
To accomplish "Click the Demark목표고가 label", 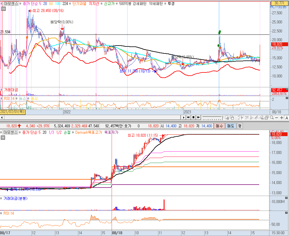I will click(x=89, y=132).
